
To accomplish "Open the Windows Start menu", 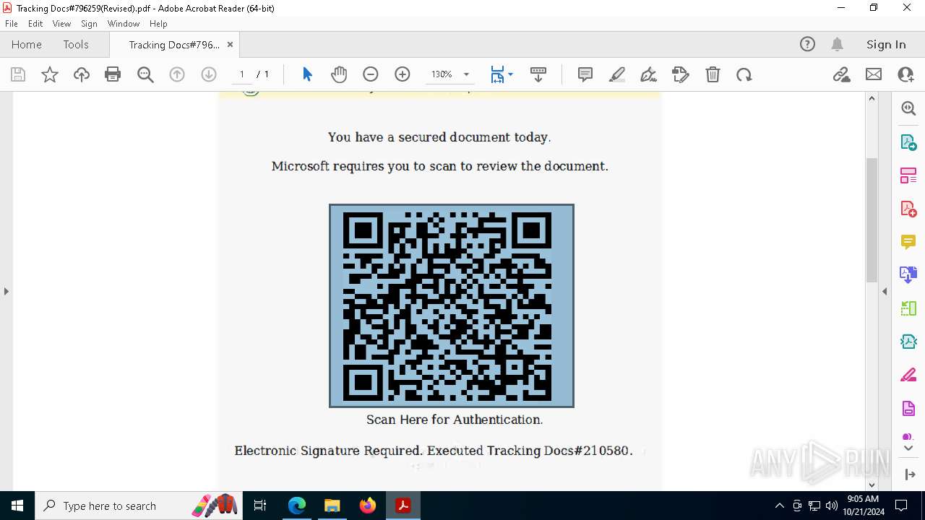I will point(17,506).
